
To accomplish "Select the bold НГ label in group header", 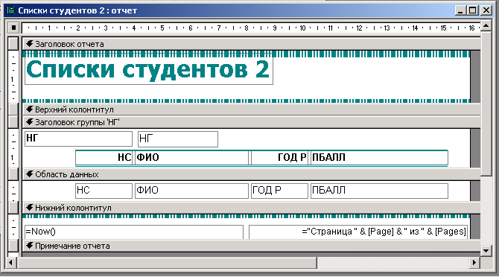I will 78,138.
